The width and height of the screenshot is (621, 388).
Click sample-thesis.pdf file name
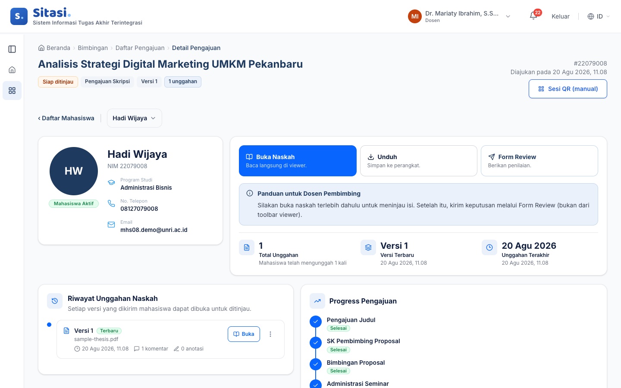point(96,339)
